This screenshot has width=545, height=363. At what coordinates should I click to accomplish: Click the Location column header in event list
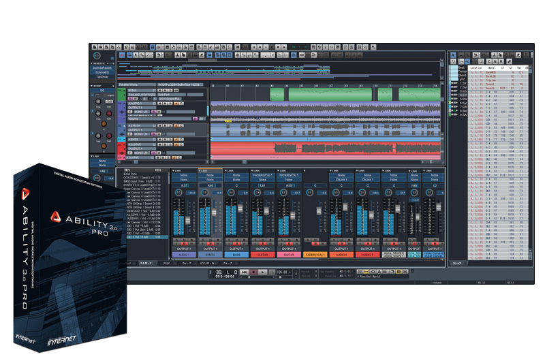click(476, 67)
